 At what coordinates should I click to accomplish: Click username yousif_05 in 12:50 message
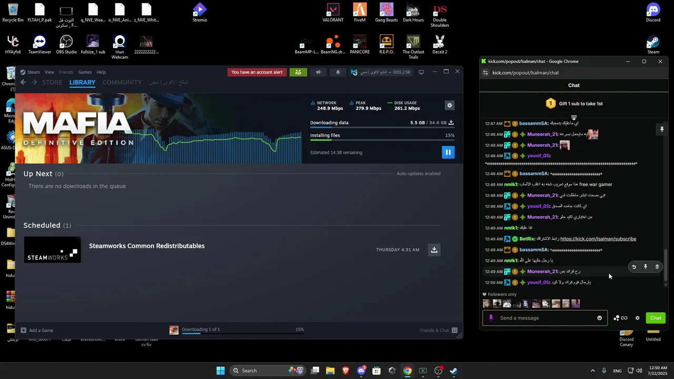tap(538, 283)
